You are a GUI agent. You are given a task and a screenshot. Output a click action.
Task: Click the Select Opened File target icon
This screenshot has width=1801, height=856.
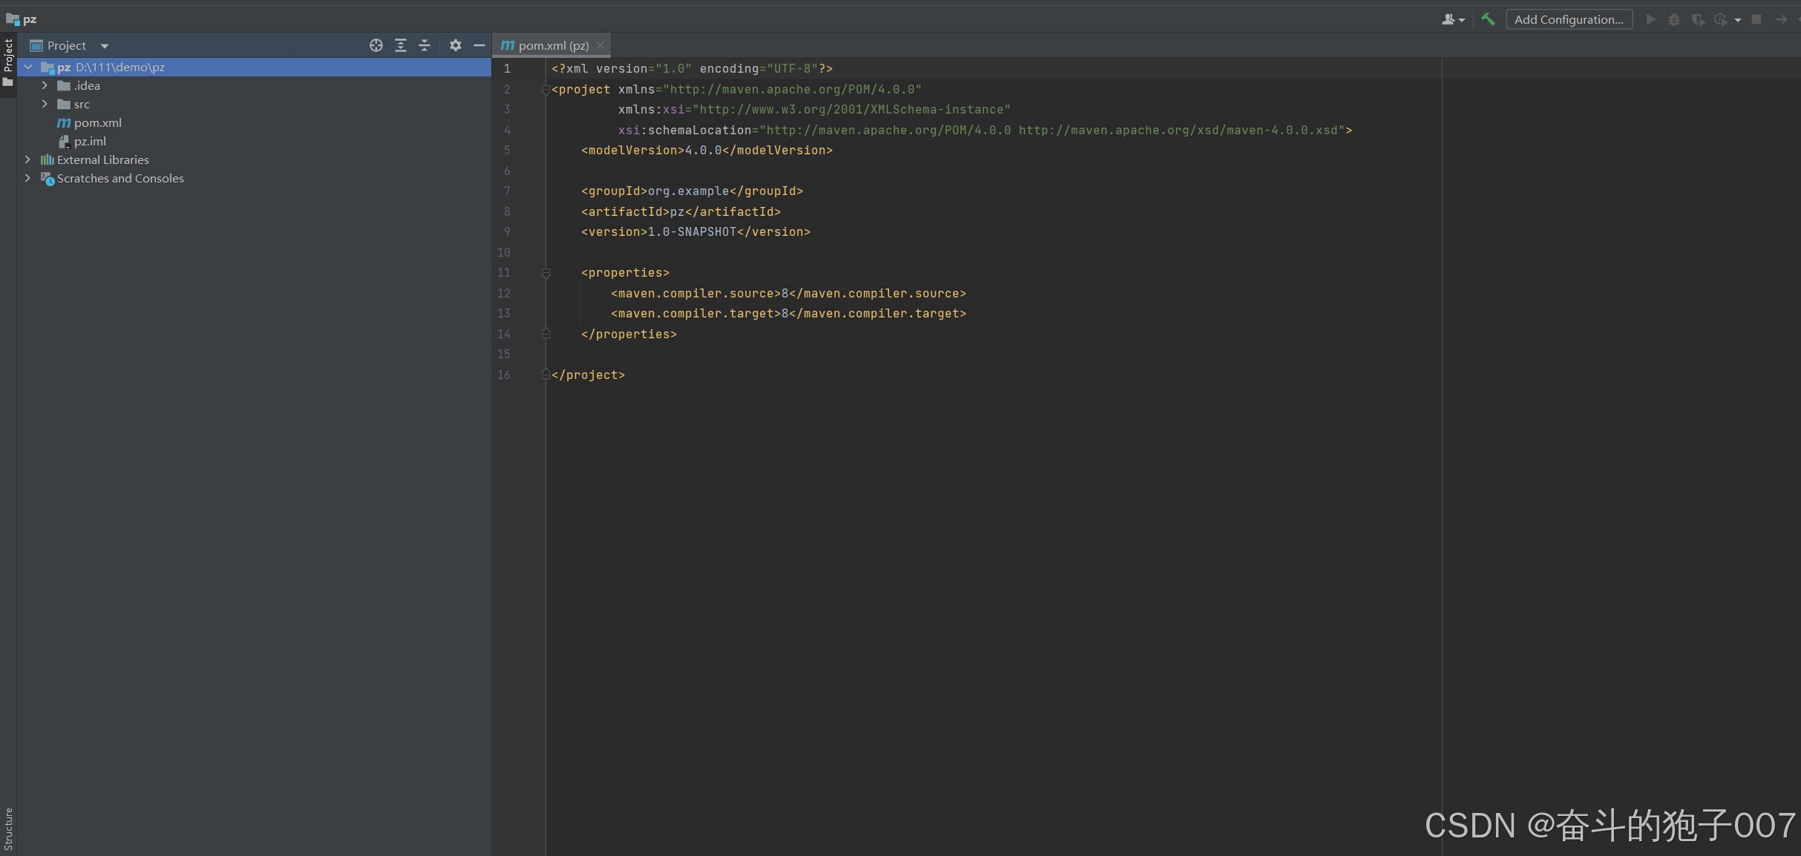tap(376, 45)
